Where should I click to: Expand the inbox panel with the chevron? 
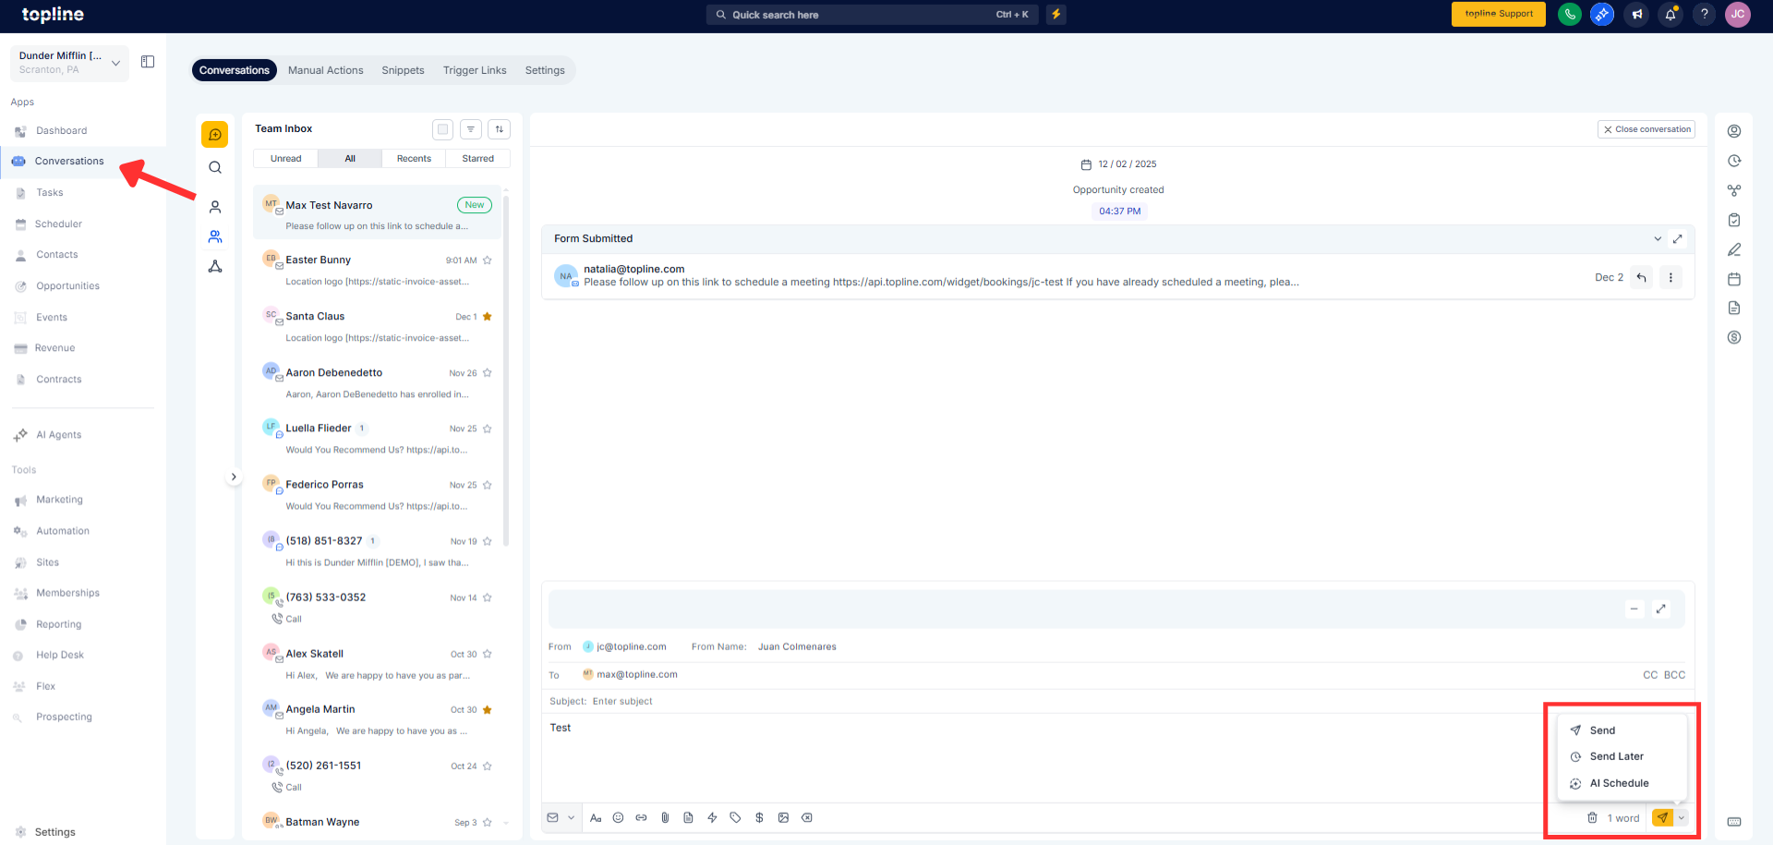pyautogui.click(x=234, y=477)
